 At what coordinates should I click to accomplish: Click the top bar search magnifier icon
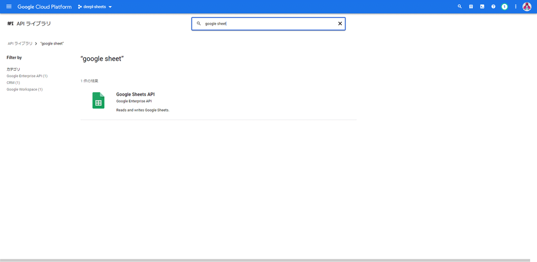click(x=460, y=7)
